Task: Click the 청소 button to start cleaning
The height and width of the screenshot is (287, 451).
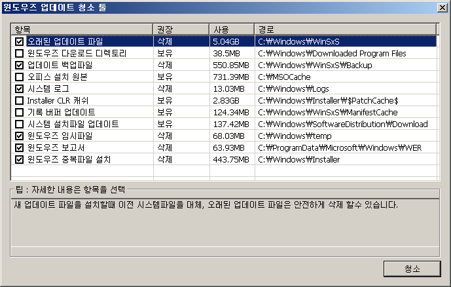Action: click(412, 269)
